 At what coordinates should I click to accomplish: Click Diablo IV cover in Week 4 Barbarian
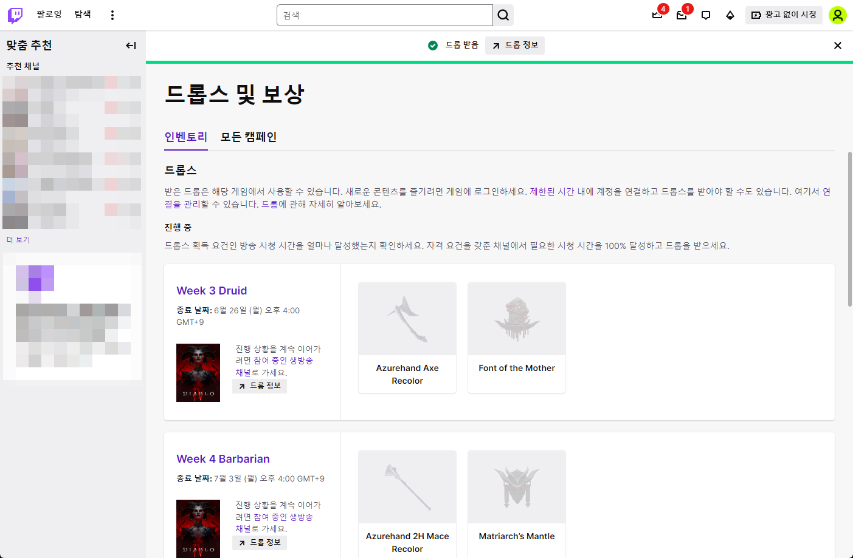click(x=198, y=529)
